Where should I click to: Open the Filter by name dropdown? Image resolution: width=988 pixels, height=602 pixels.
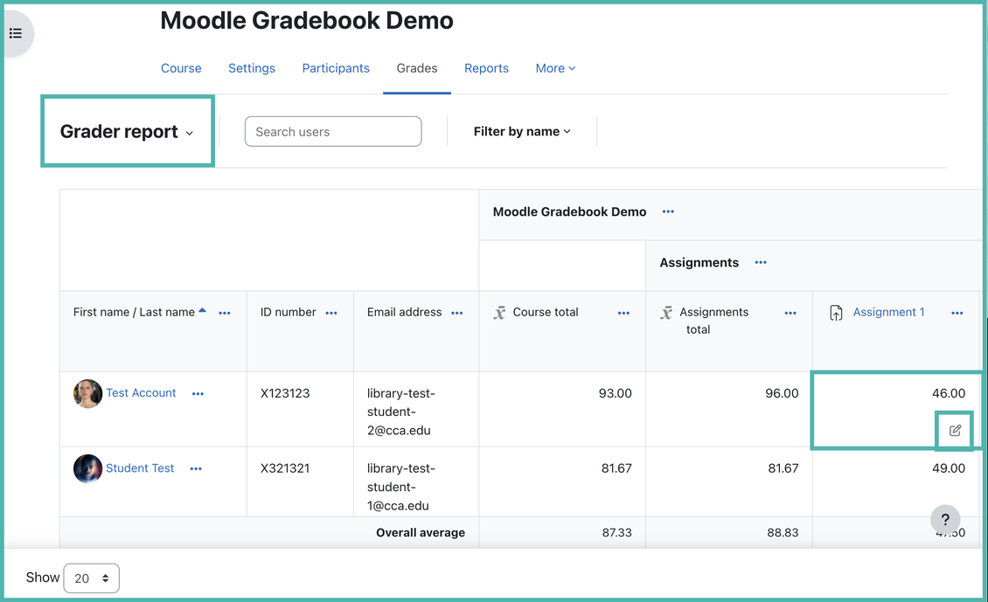click(522, 132)
